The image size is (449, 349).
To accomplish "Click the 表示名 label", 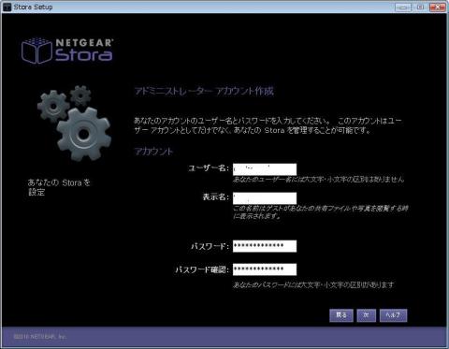I will click(215, 197).
